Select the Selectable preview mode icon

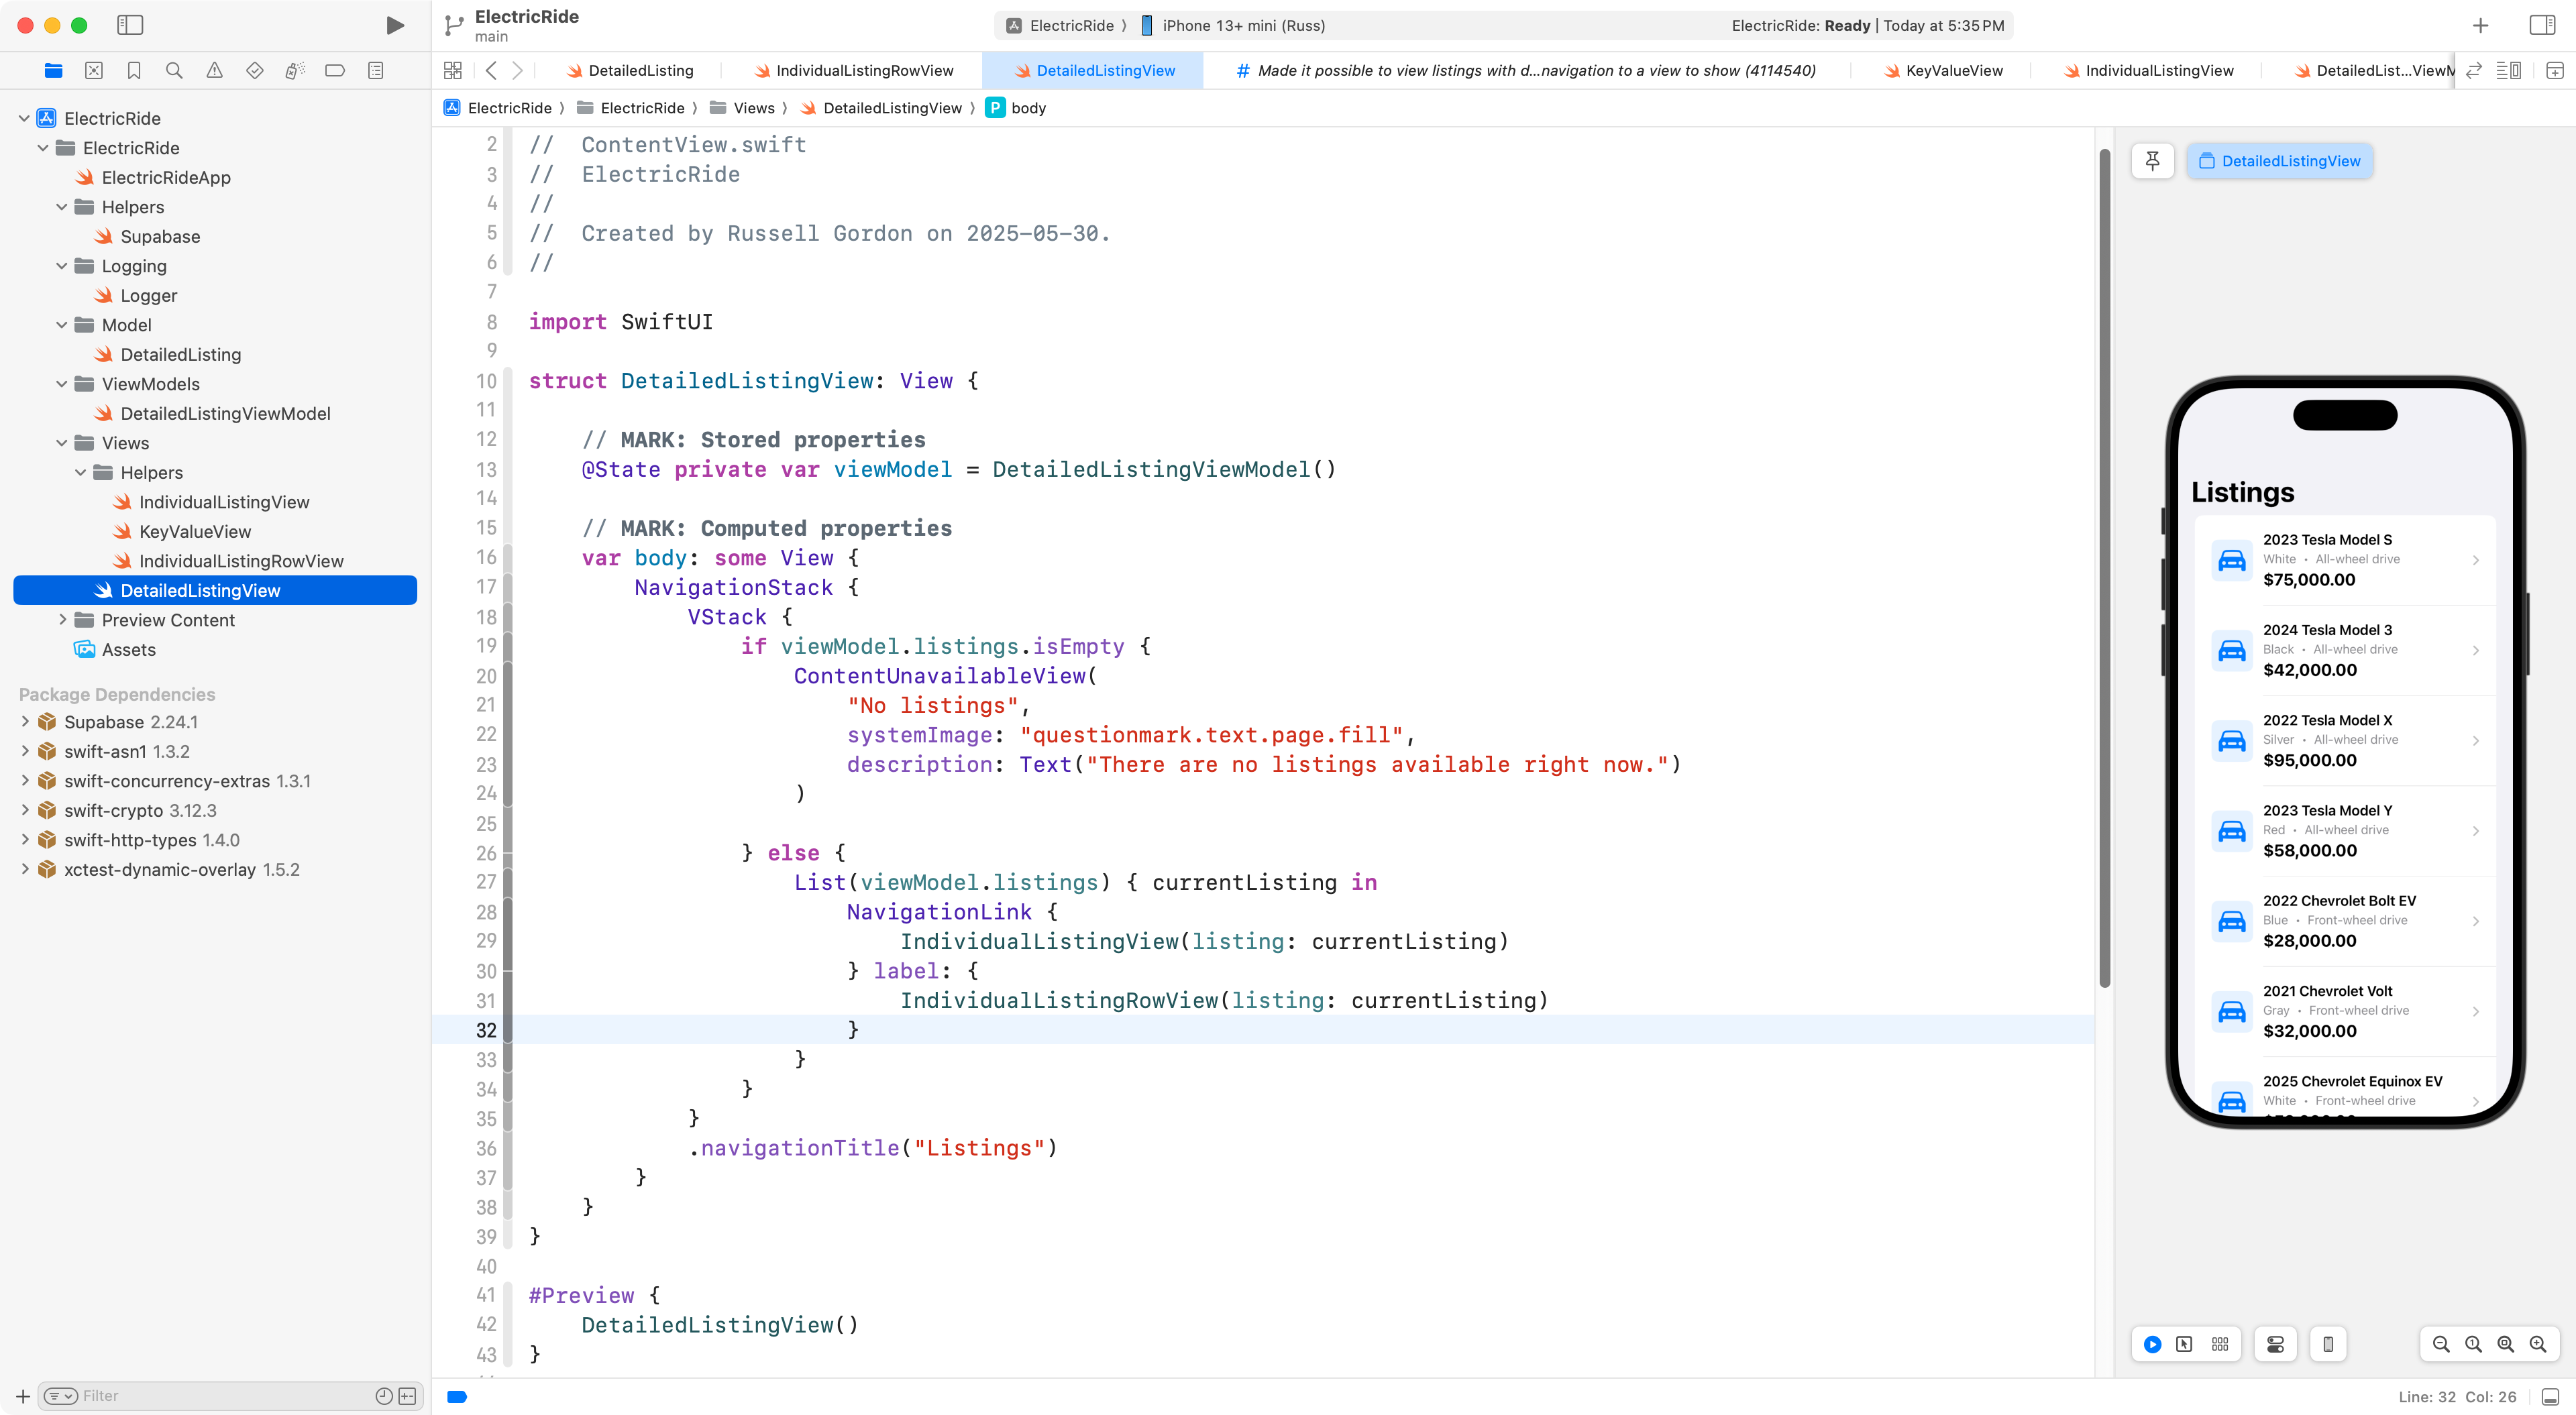2184,1344
